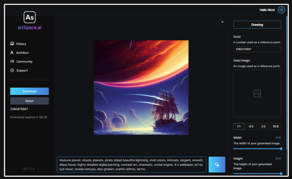Open the Architect menu item

[22, 53]
